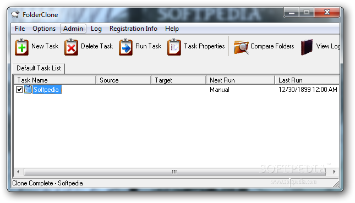Viewport: 355px width, 203px height.
Task: Sort by Source column header
Action: (124, 80)
